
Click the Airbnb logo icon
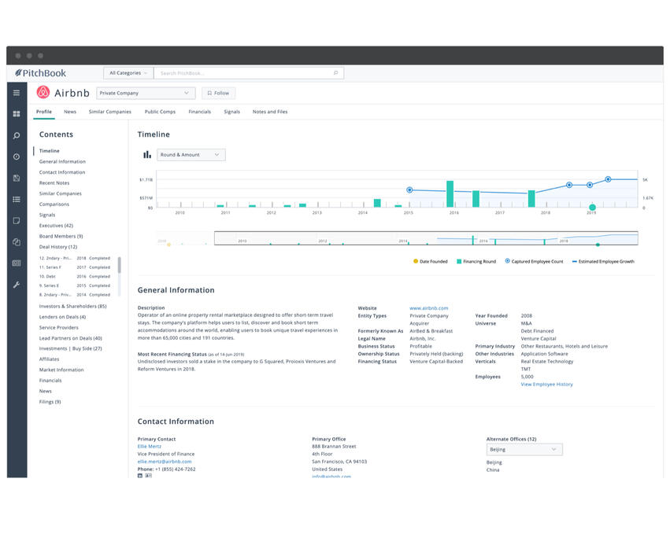pos(43,93)
